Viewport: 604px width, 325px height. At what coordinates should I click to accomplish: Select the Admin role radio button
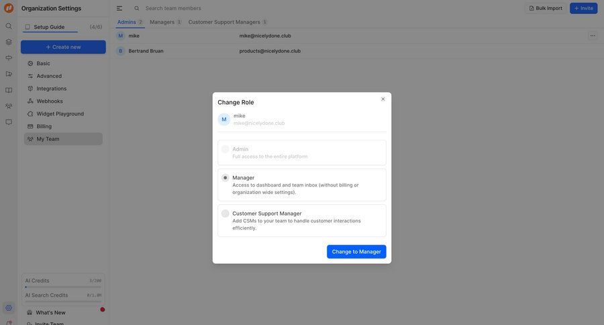[x=225, y=149]
